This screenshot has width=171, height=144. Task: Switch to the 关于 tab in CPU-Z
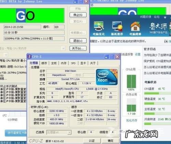(93, 63)
